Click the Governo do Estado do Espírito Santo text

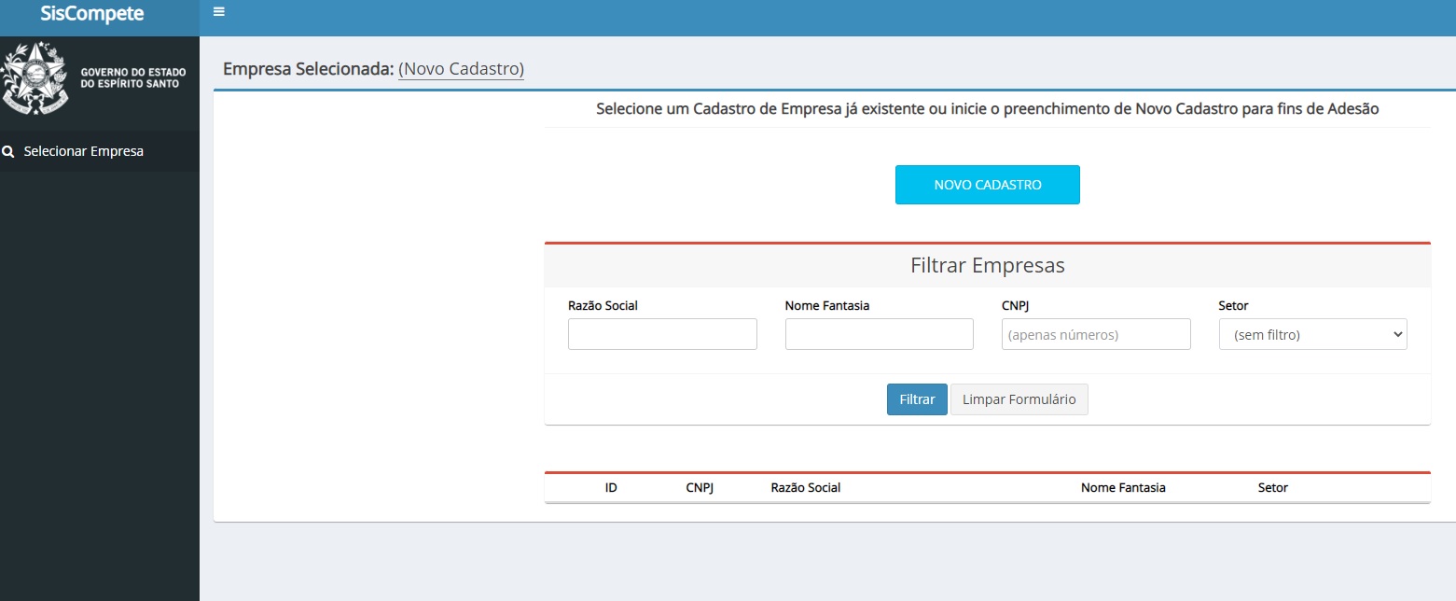133,77
